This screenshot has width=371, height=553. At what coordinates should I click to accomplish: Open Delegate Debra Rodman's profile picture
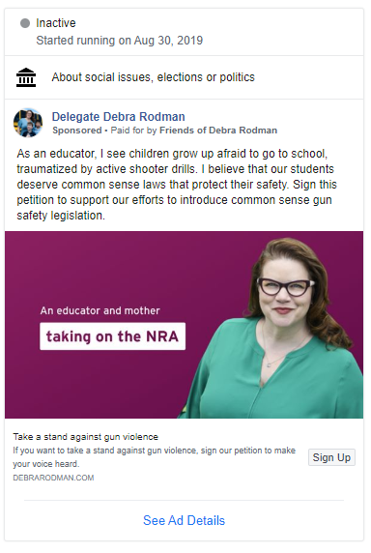(28, 123)
